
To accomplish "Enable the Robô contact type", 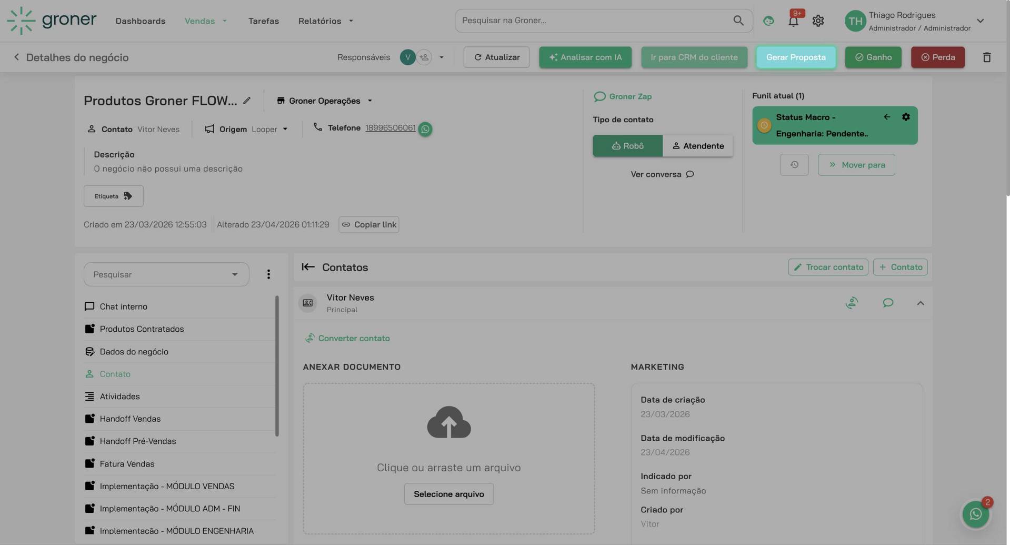I will [627, 145].
